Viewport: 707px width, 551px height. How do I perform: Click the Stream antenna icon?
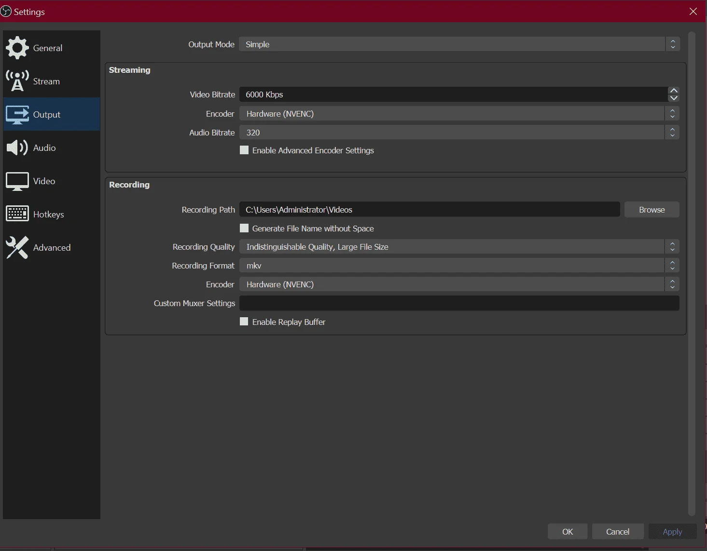[x=17, y=81]
